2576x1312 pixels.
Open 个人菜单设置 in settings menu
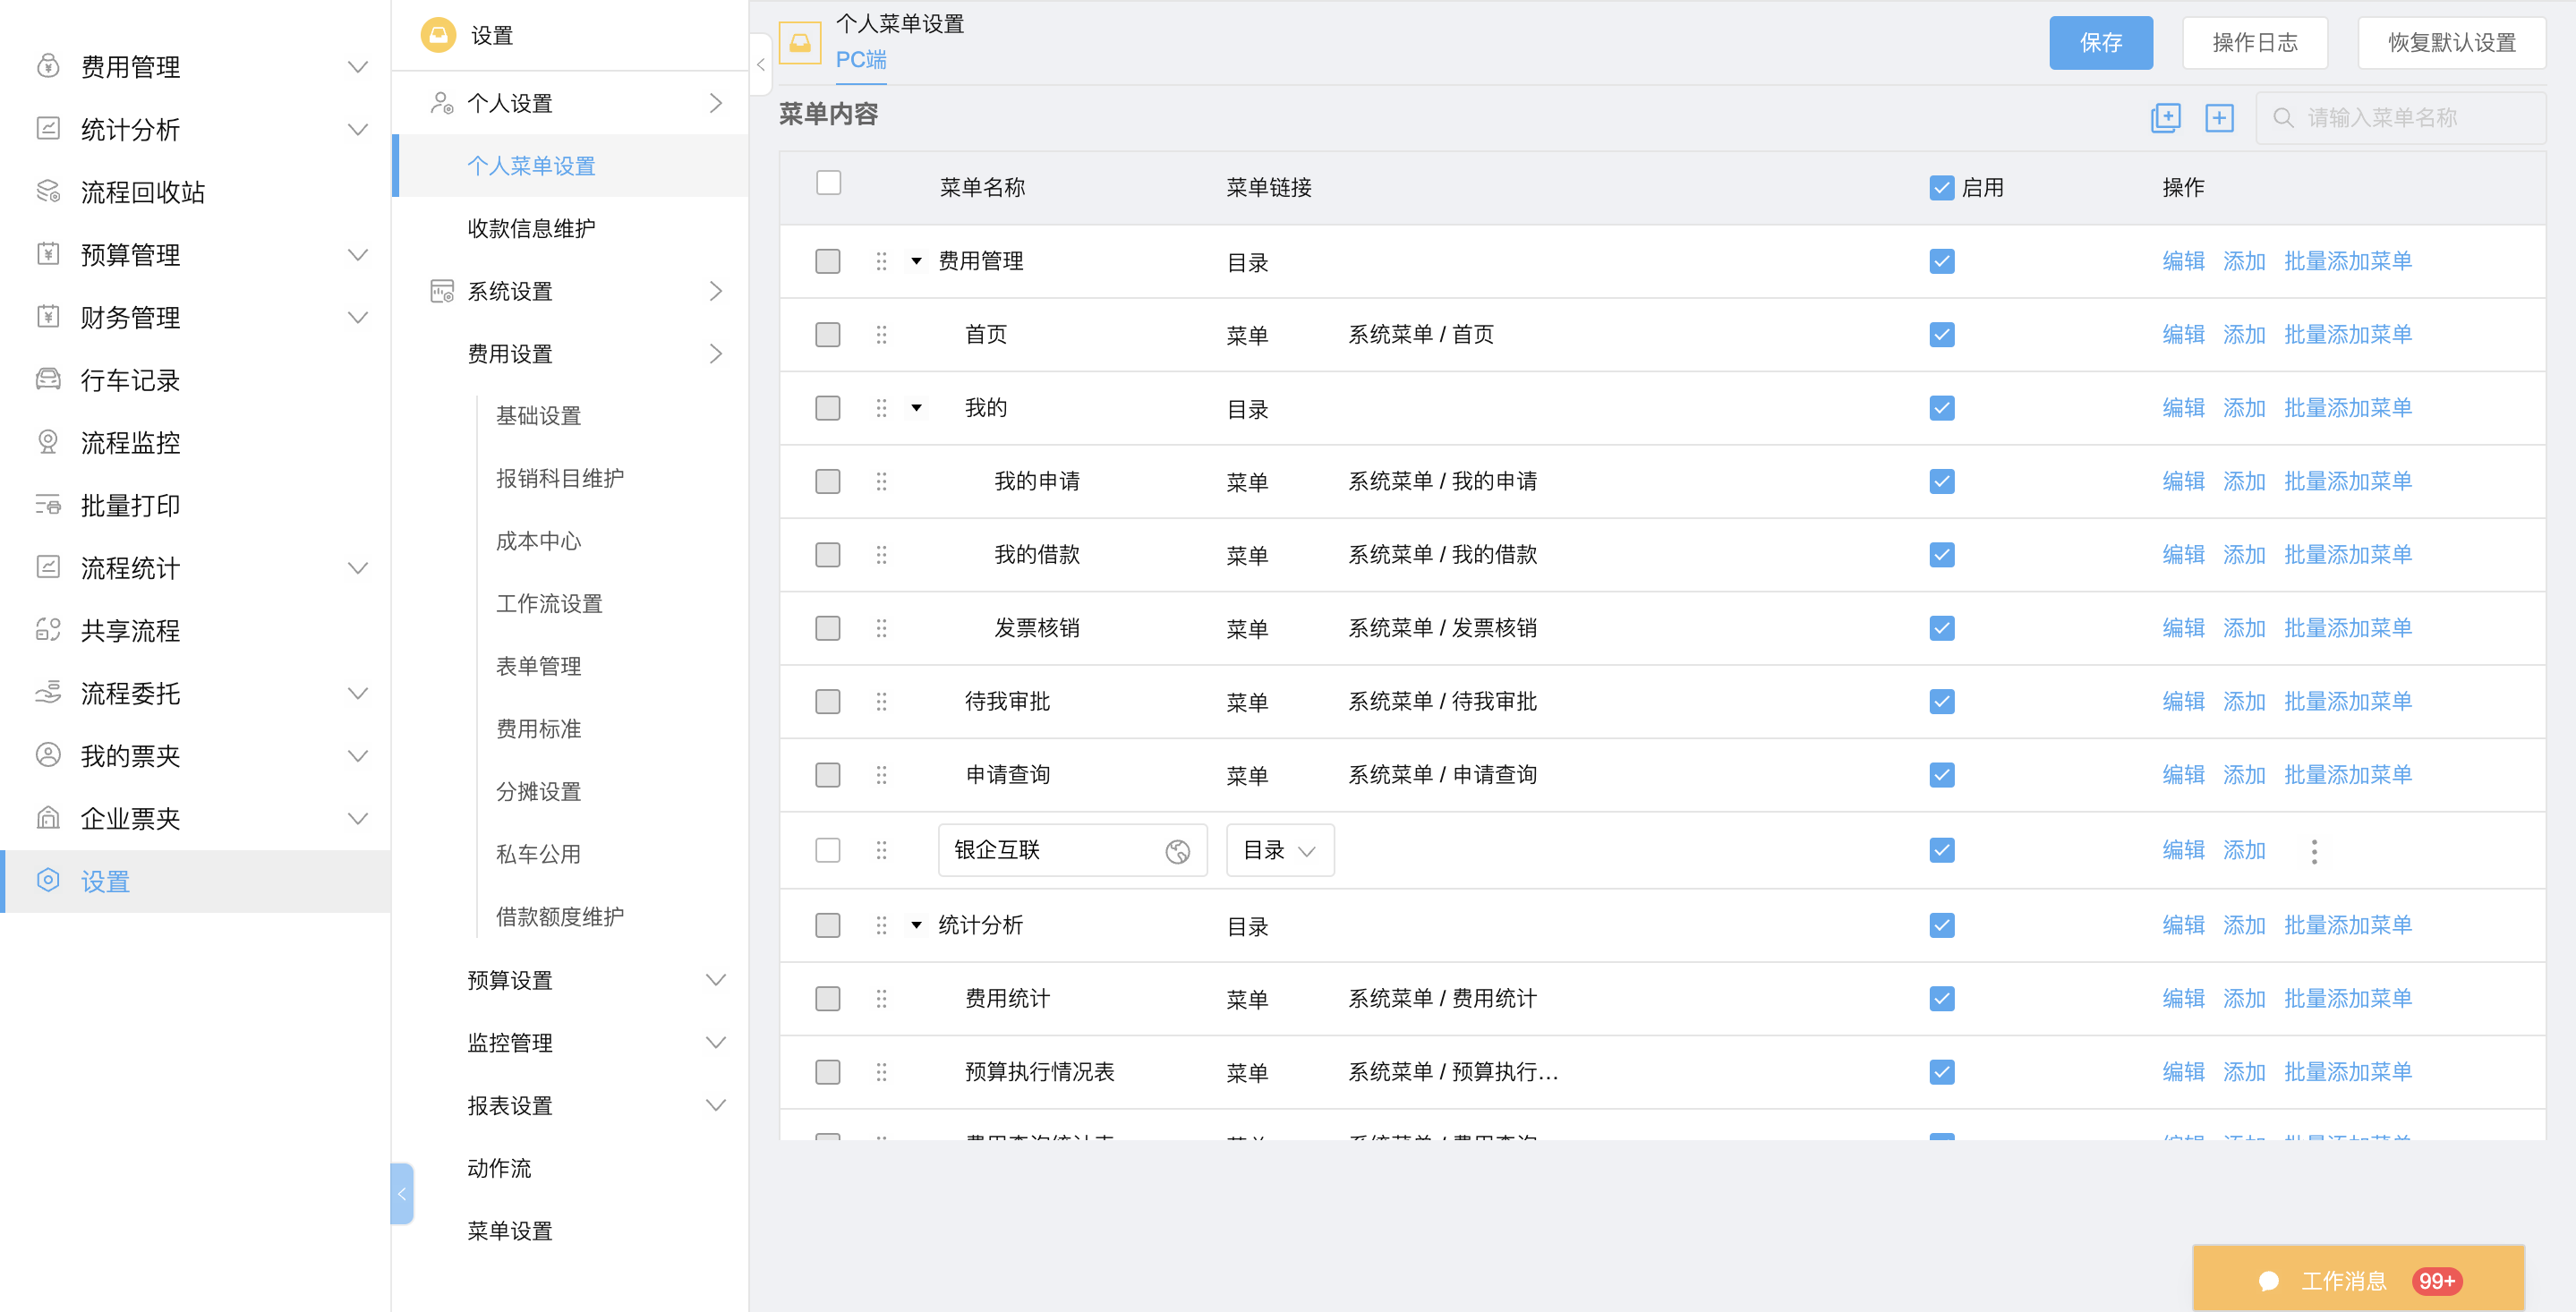pos(571,165)
